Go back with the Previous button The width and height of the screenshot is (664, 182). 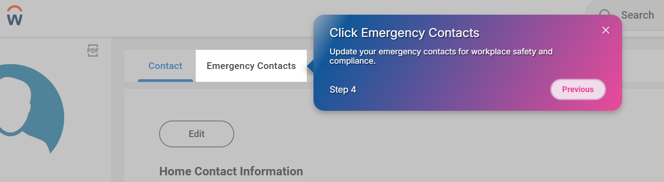(x=578, y=89)
